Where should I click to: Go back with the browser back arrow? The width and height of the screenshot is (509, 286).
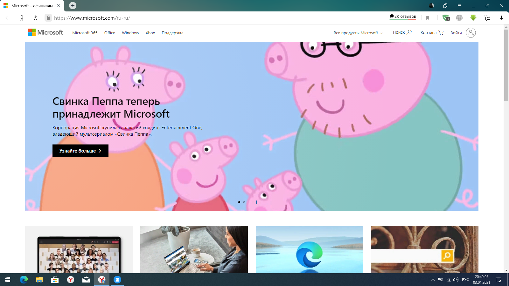tap(8, 18)
